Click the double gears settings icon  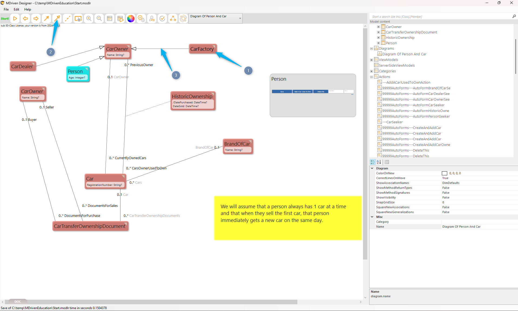click(x=141, y=19)
